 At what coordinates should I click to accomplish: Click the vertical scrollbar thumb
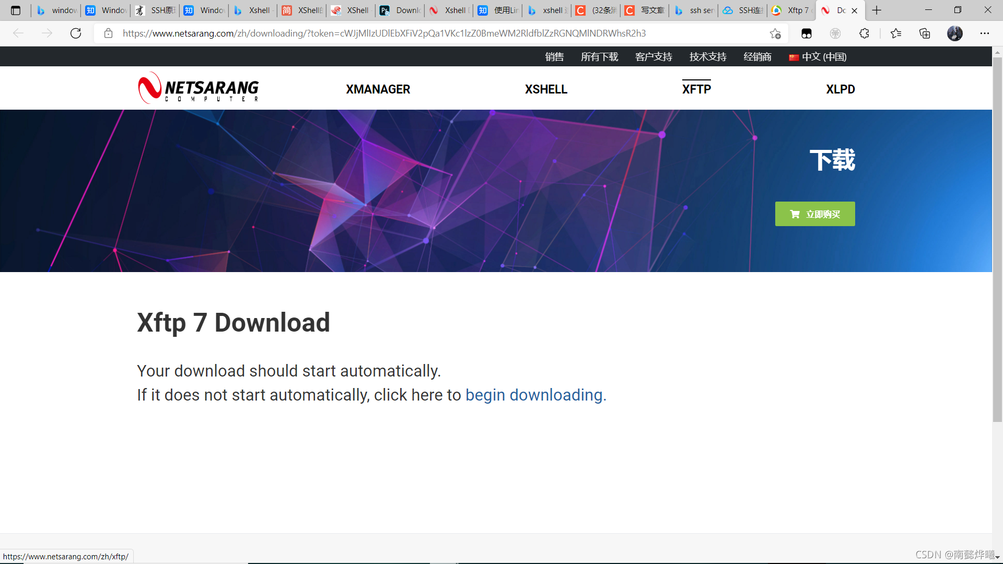(997, 239)
